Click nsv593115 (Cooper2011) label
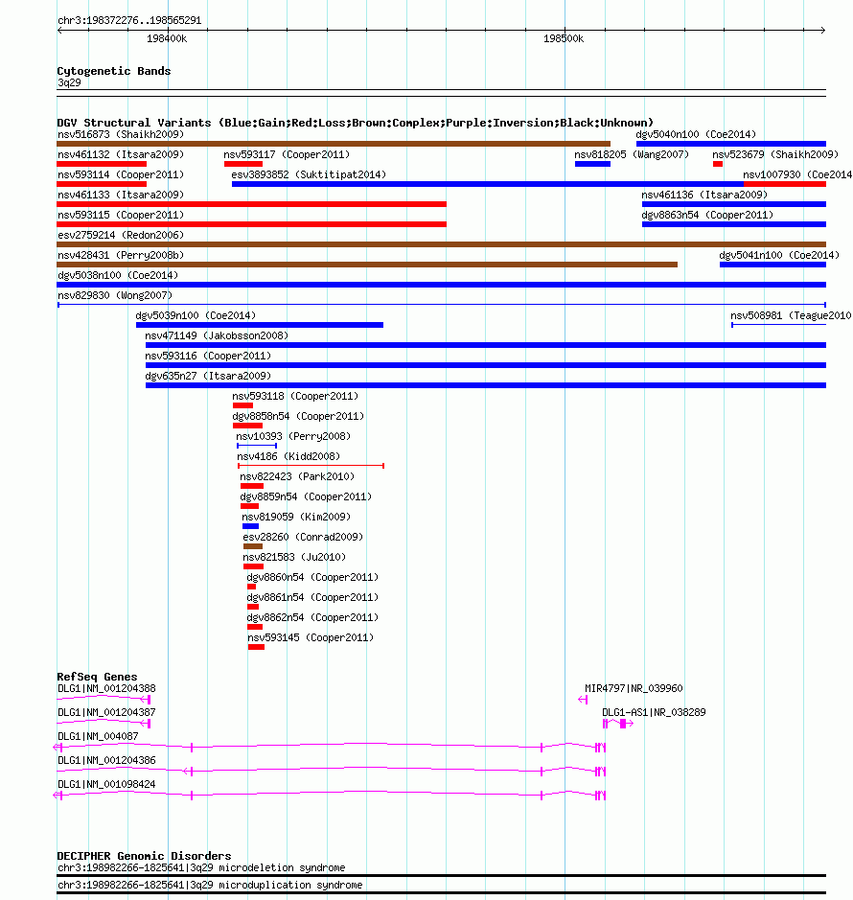The image size is (853, 900). (x=121, y=215)
